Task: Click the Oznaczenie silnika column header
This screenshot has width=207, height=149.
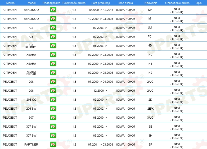Action: pyautogui.click(x=177, y=3)
